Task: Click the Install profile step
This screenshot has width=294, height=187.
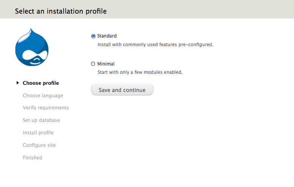Action: [38, 133]
